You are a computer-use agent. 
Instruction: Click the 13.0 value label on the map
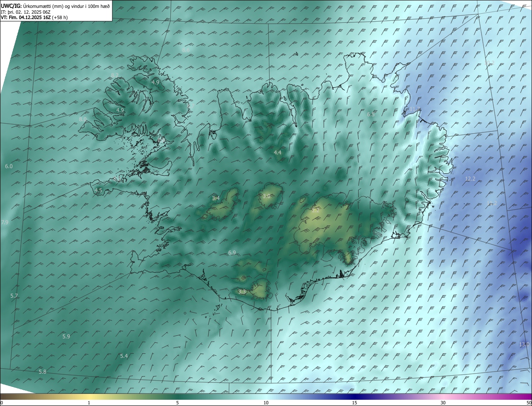pyautogui.click(x=525, y=345)
